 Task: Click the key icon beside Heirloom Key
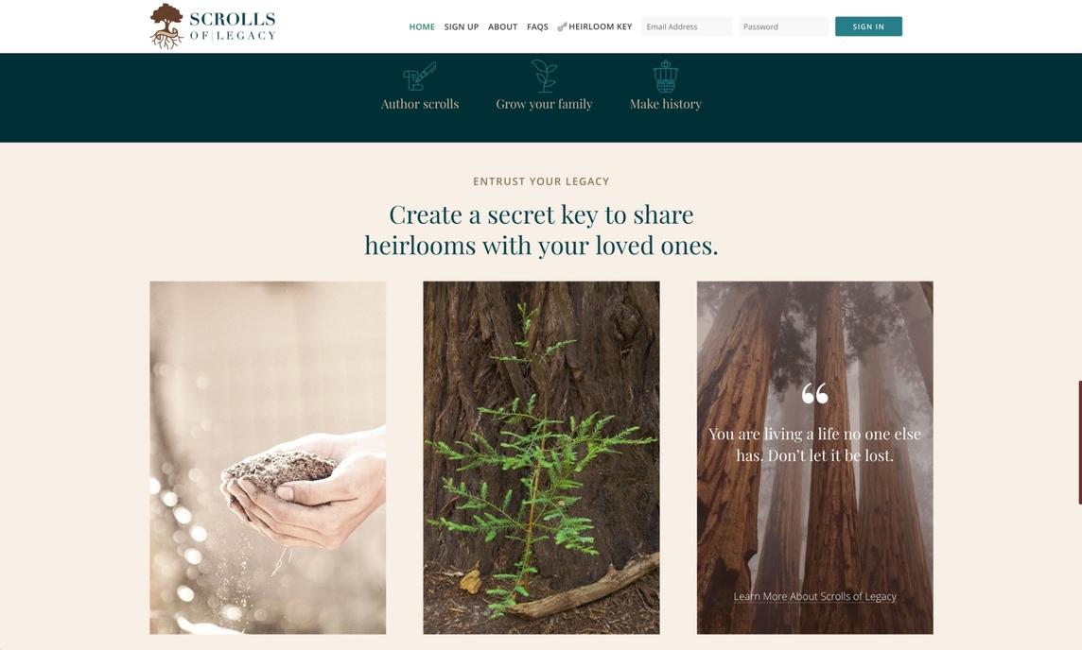562,26
